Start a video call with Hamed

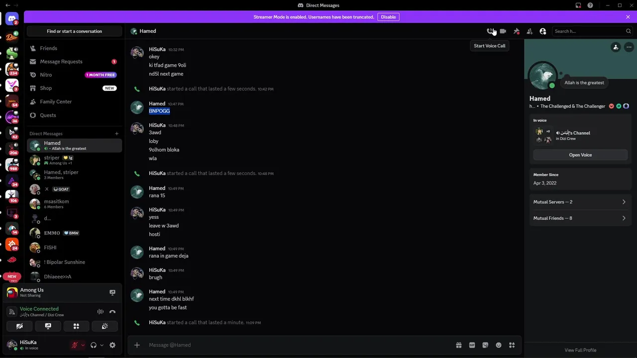(x=503, y=31)
